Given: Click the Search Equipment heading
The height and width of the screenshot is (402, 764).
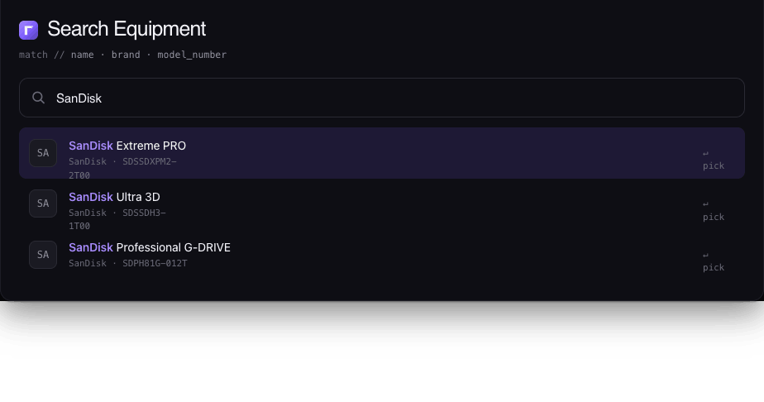Looking at the screenshot, I should tap(127, 29).
